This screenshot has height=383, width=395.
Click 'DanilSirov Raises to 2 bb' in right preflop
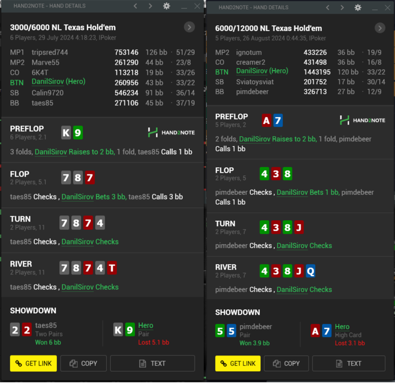(278, 139)
